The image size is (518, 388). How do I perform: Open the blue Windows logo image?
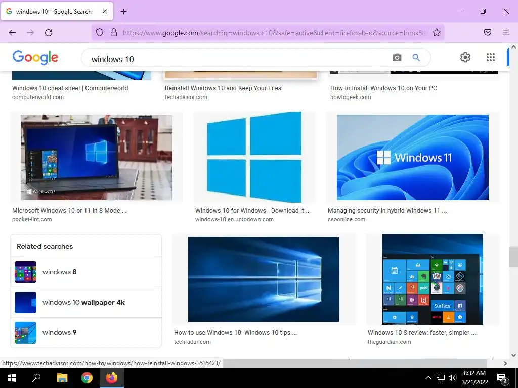pos(254,158)
